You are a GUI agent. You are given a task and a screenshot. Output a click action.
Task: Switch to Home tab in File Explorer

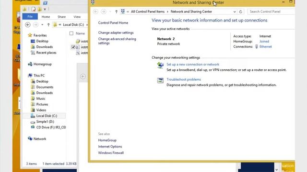click(x=46, y=17)
